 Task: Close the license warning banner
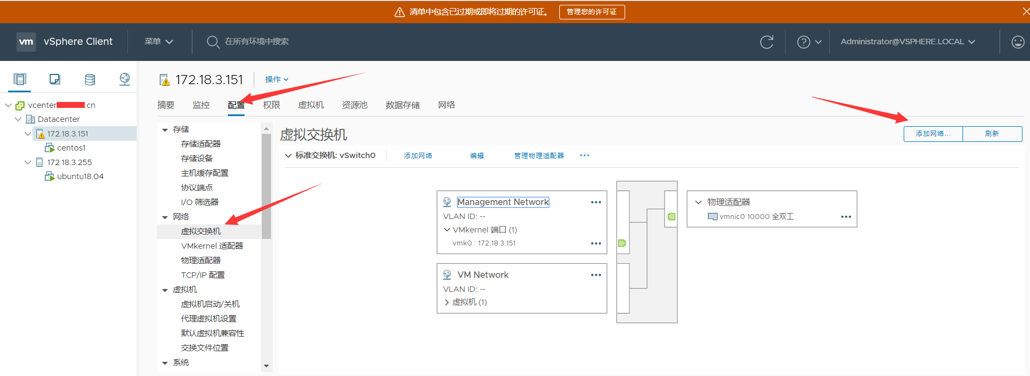pyautogui.click(x=1025, y=11)
